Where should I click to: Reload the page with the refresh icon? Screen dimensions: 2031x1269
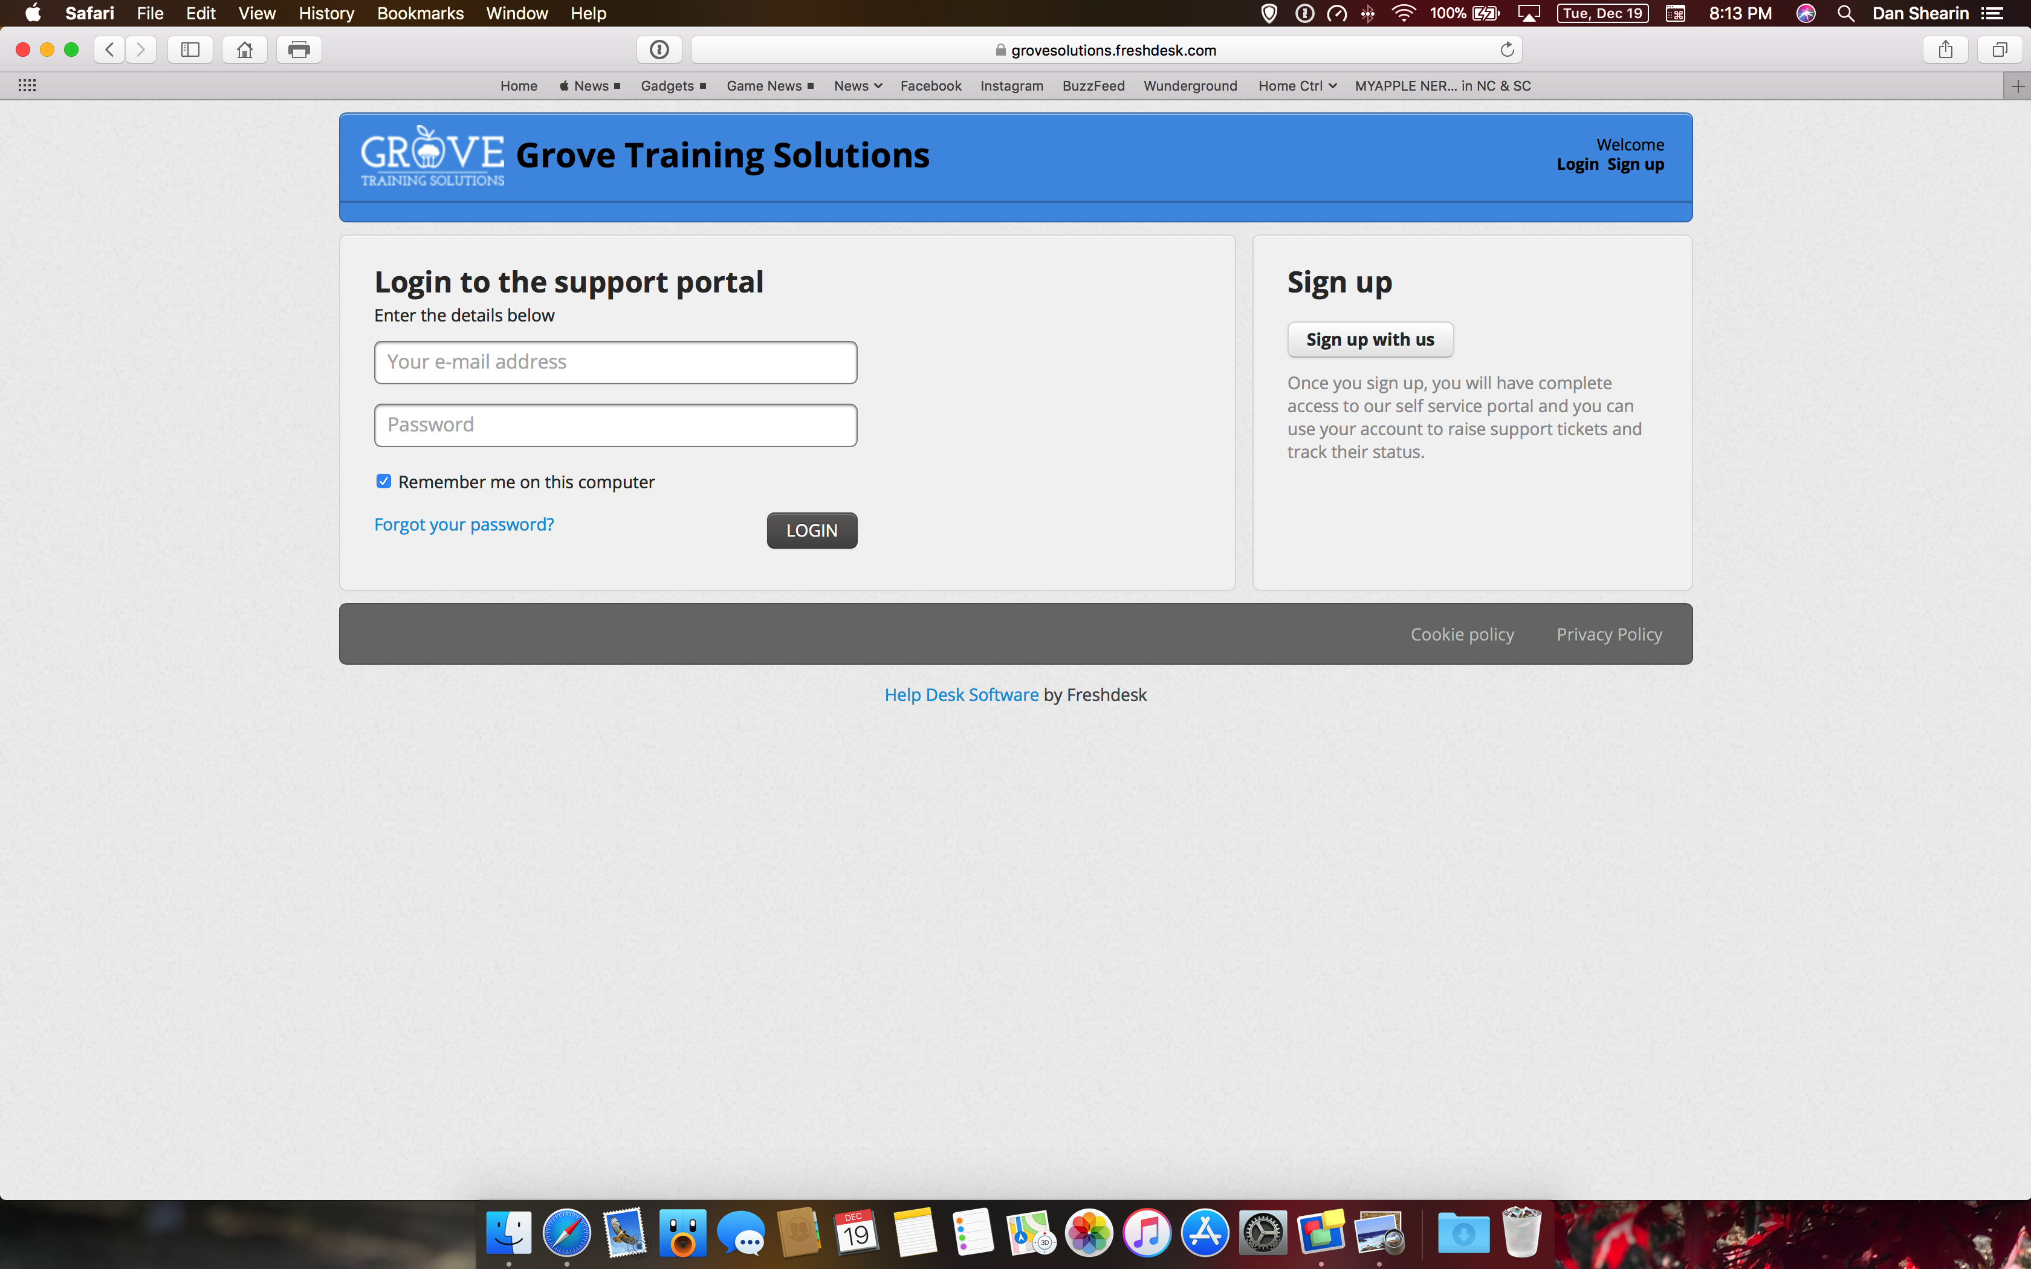coord(1506,50)
